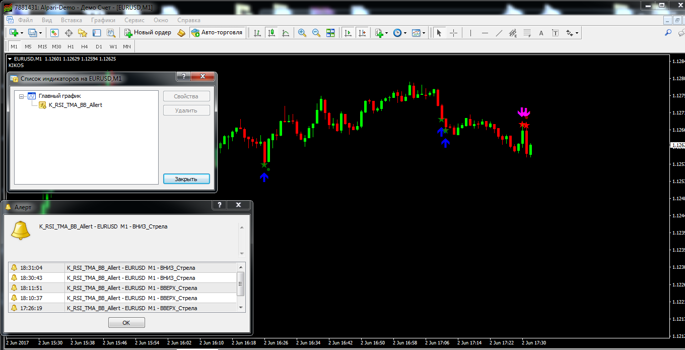685x350 pixels.
Task: Pick the Trendline drawing tool
Action: tap(499, 33)
